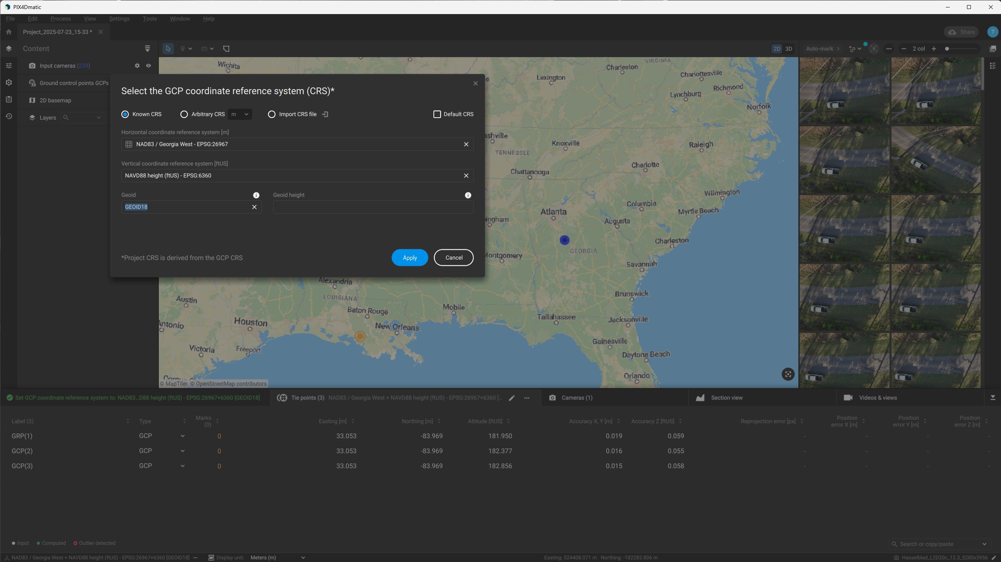This screenshot has width=1001, height=562.
Task: Toggle Input cameras visibility eye
Action: (x=148, y=66)
